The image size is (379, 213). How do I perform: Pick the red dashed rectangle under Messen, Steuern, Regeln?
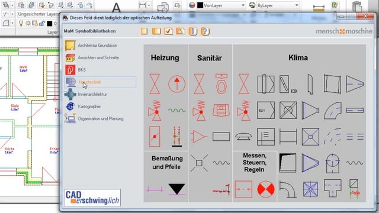point(243,189)
